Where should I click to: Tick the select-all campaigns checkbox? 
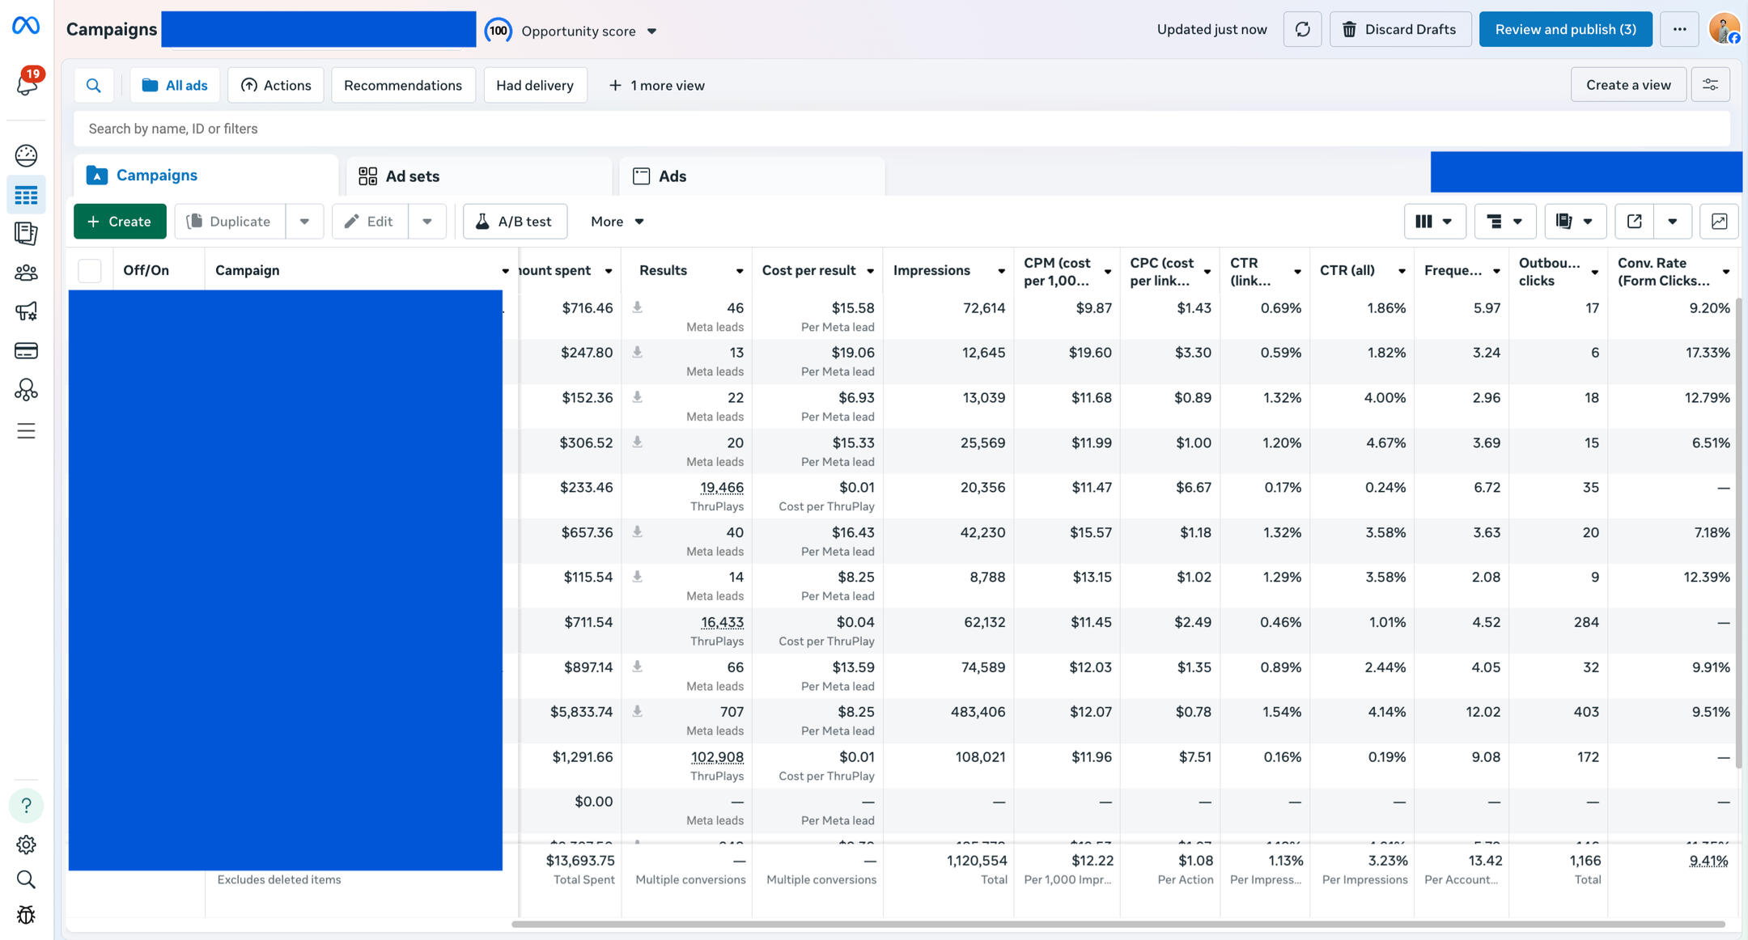point(90,270)
